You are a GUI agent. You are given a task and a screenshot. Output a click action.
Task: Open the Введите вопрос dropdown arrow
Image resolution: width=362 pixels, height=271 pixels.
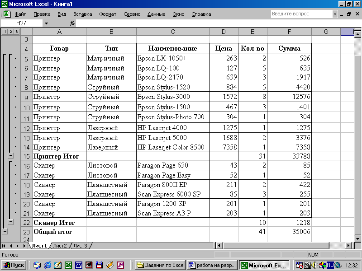335,14
